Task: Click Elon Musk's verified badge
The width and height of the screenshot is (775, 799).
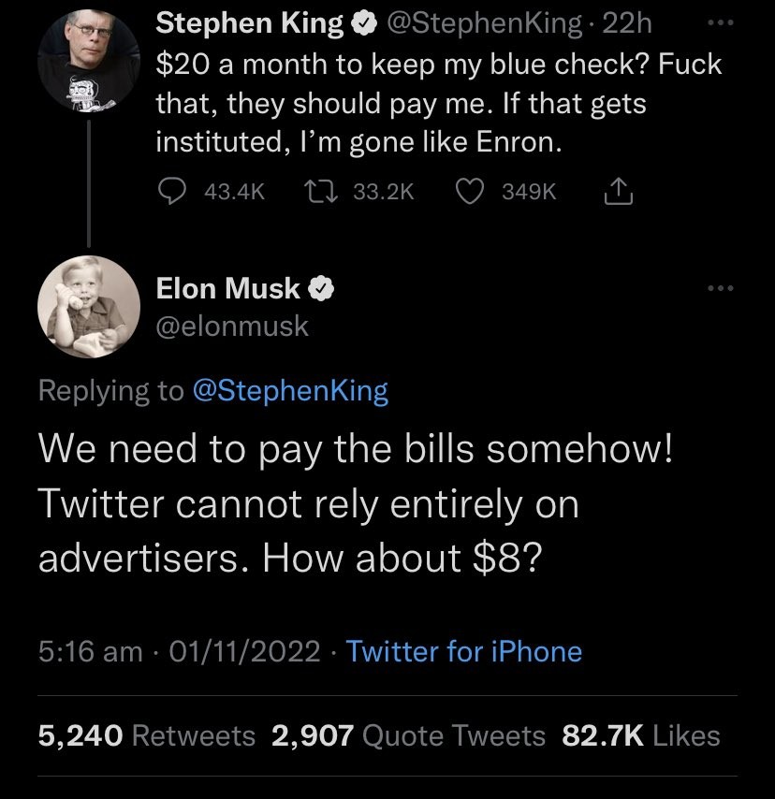Action: click(x=320, y=289)
